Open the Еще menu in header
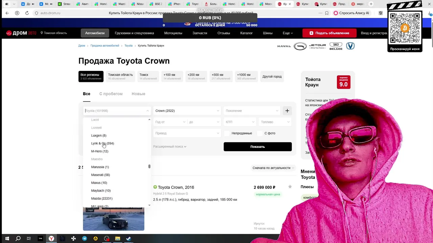This screenshot has width=433, height=243. 288,33
